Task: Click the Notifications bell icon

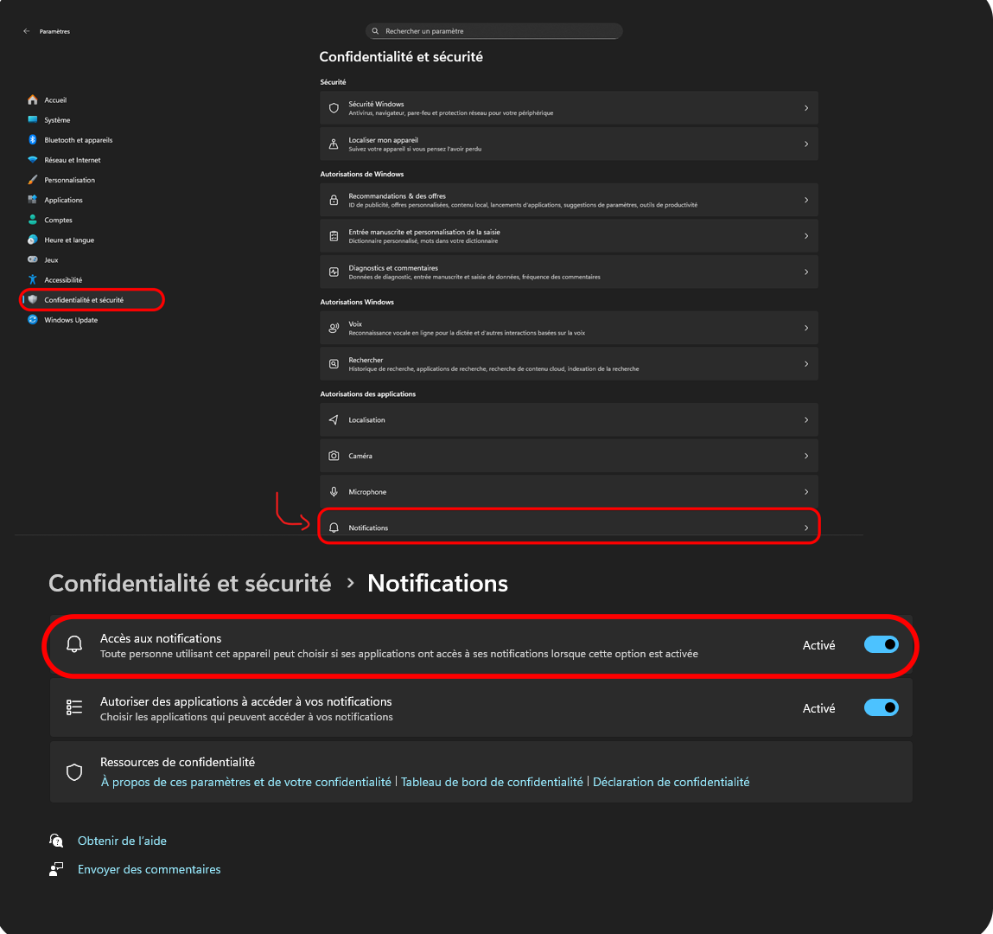Action: tap(334, 527)
